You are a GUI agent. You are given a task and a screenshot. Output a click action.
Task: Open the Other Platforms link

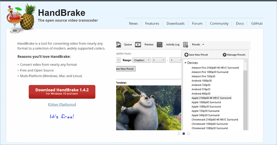(62, 105)
